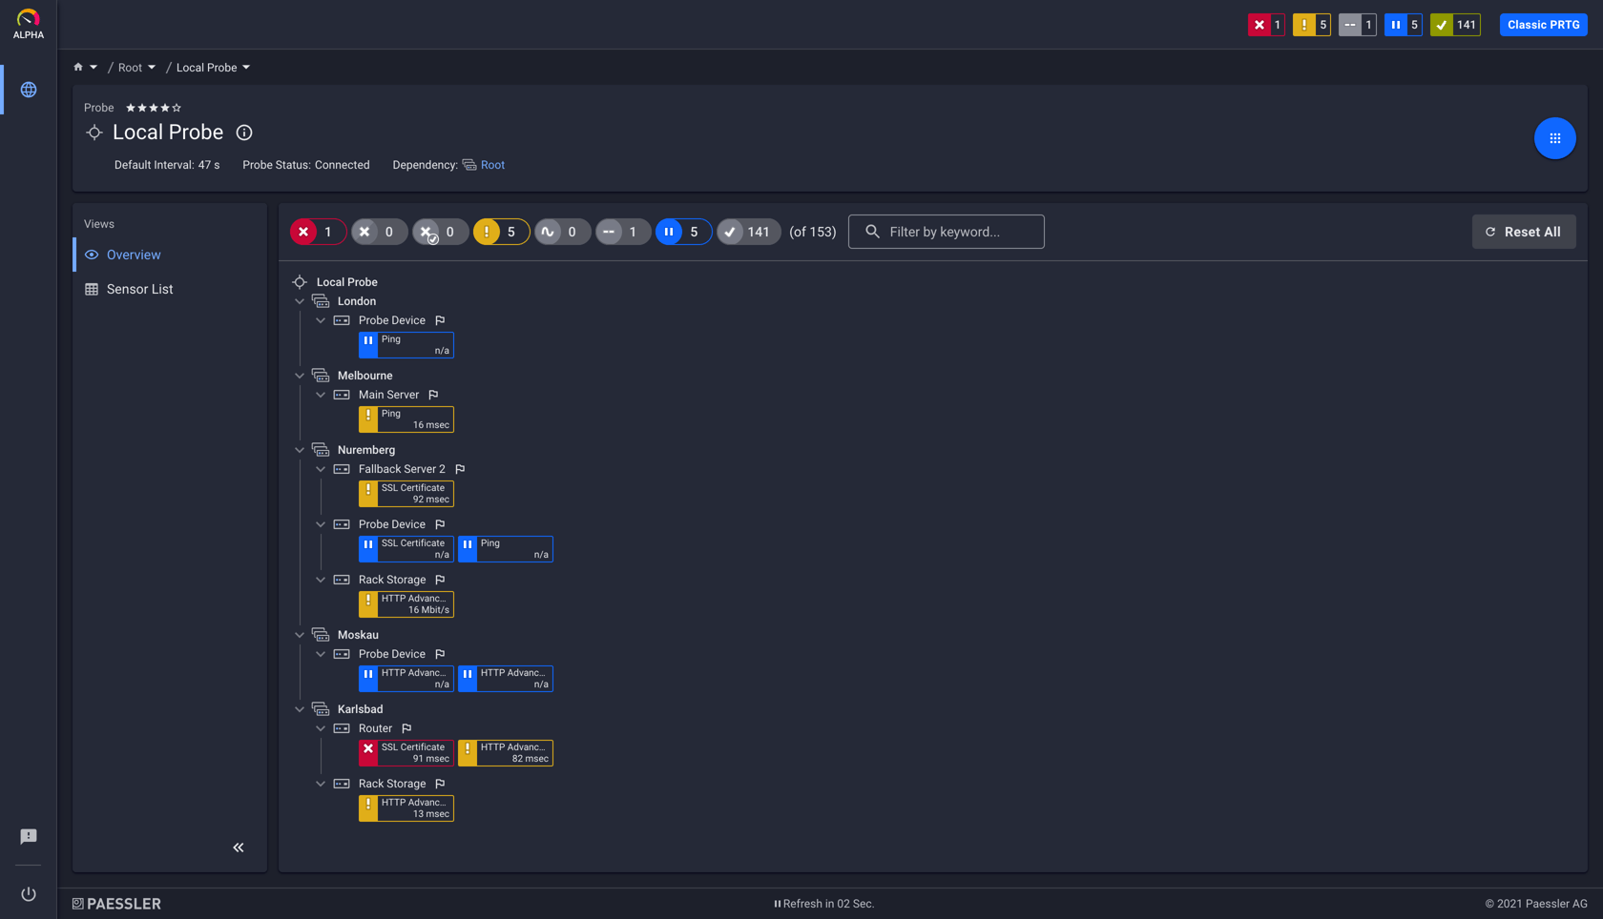Image resolution: width=1603 pixels, height=919 pixels.
Task: Open the globe network icon in sidebar
Action: pos(29,90)
